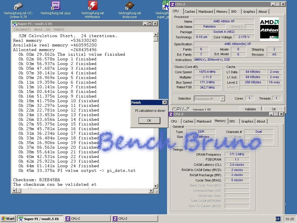Screen dimensions: 297x223
Task: Click Super PI horizontal scrollbar right arrow
Action: pos(151,190)
